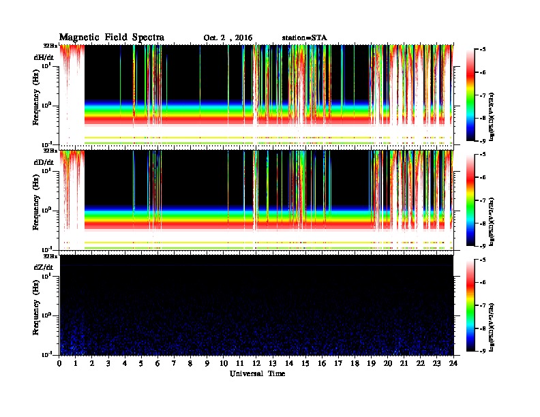
Task: Click the hour 2 tick label
Action: tap(92, 364)
